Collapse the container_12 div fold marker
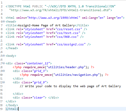This screenshot has width=126, height=112. [x=4, y=63]
